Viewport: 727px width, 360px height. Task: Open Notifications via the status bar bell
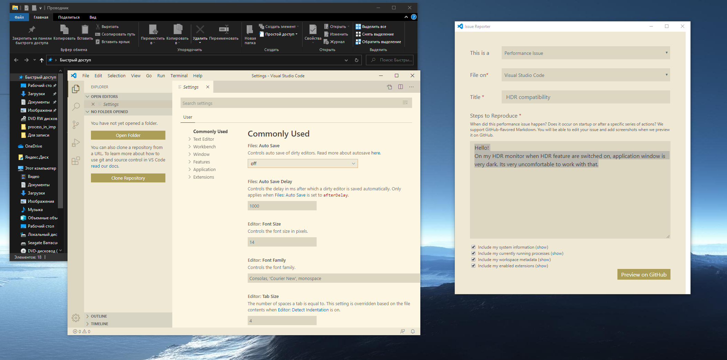412,331
